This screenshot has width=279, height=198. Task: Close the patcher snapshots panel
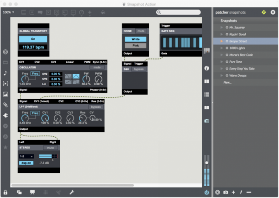(273, 12)
